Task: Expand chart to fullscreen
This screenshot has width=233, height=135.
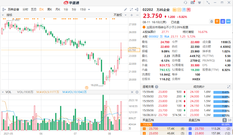Action: click(x=131, y=10)
